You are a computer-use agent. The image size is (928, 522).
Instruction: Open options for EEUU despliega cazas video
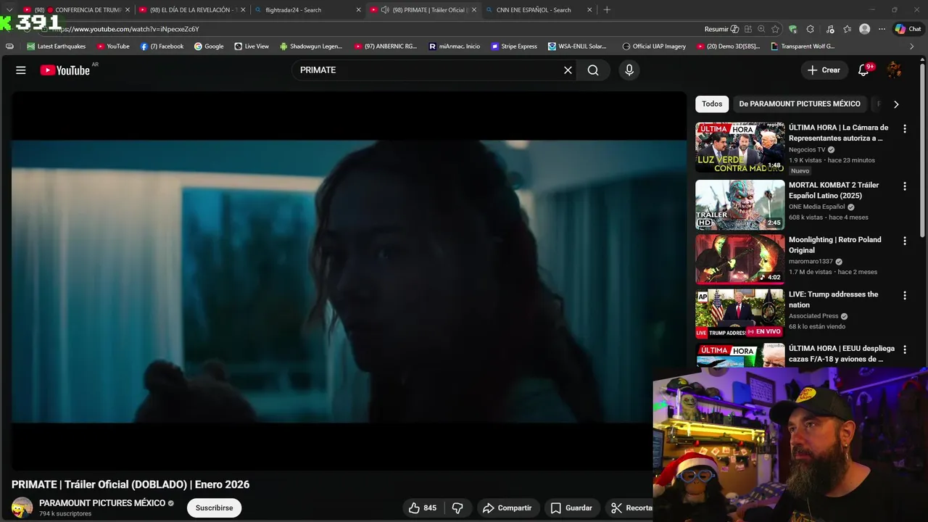tap(904, 350)
